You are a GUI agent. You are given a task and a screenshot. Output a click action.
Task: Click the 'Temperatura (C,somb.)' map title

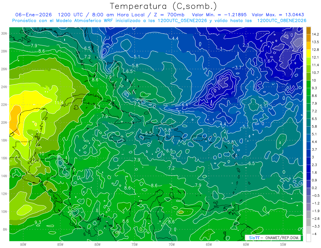[x=163, y=6]
